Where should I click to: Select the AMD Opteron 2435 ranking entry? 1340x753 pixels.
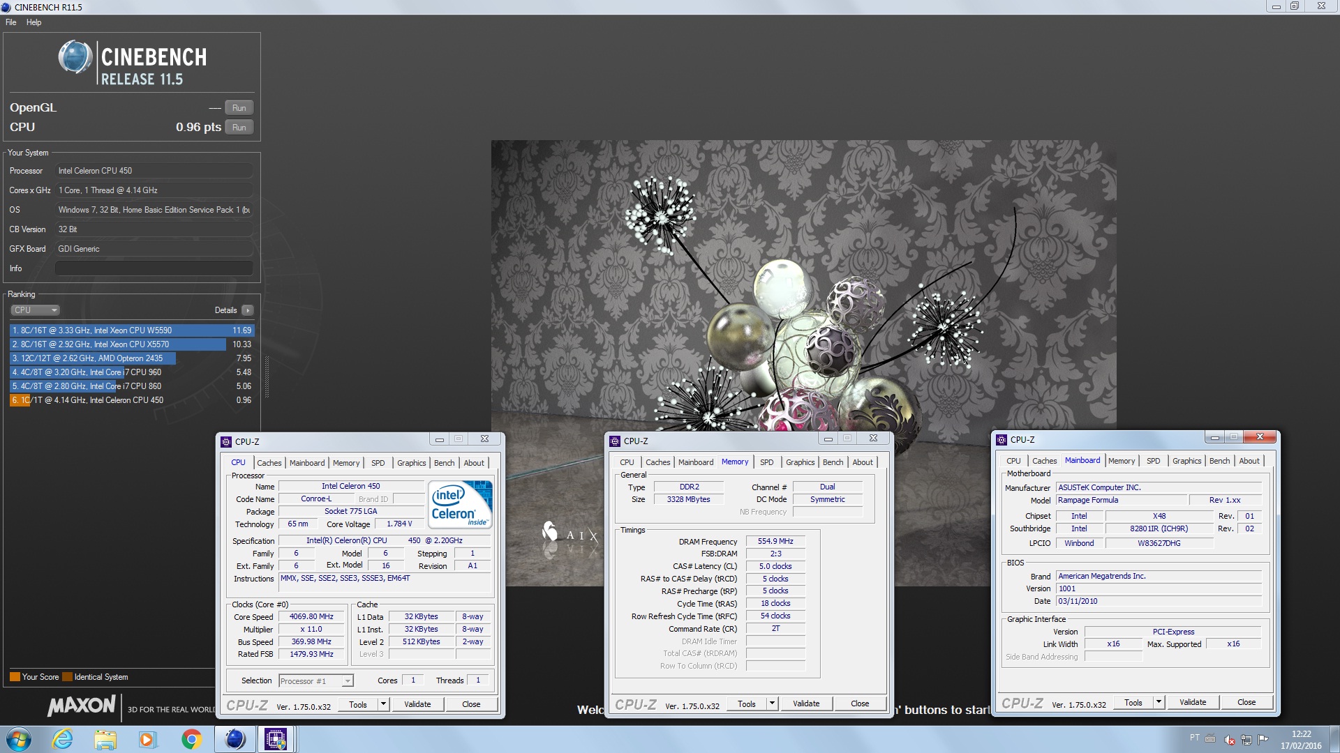(x=132, y=358)
